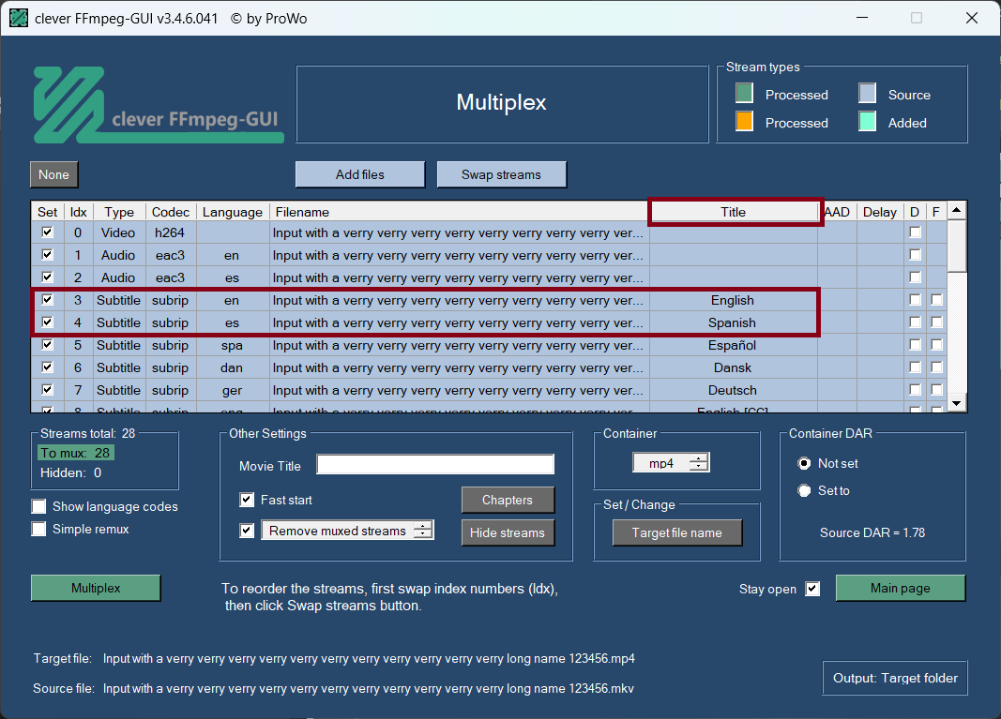Click the 'h264' codec cell
1001x719 pixels.
pos(170,232)
